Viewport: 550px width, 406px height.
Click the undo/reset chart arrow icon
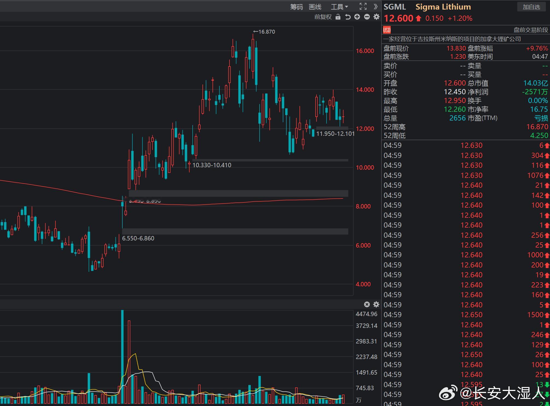click(x=348, y=17)
